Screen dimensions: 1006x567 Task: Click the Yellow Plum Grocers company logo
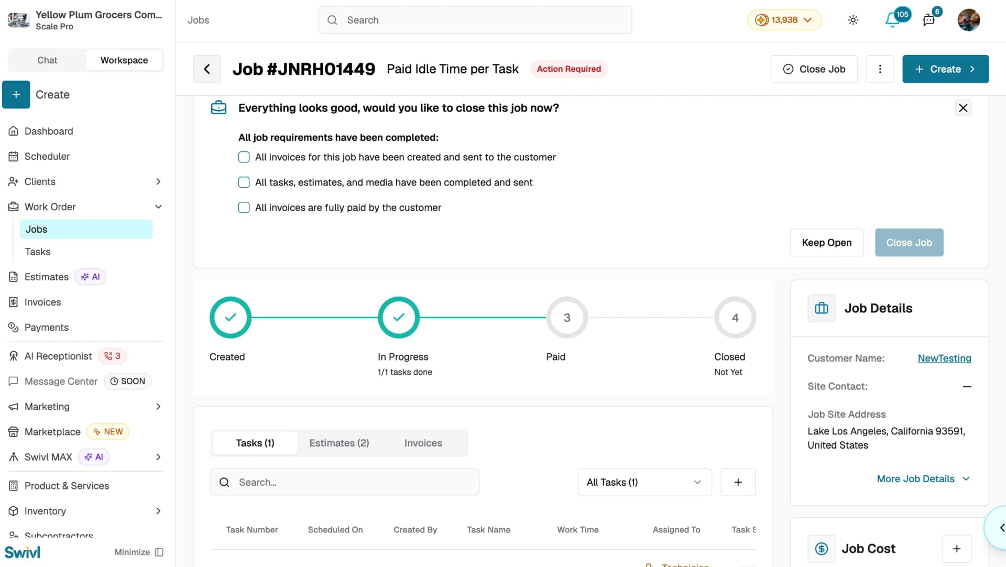click(x=19, y=20)
